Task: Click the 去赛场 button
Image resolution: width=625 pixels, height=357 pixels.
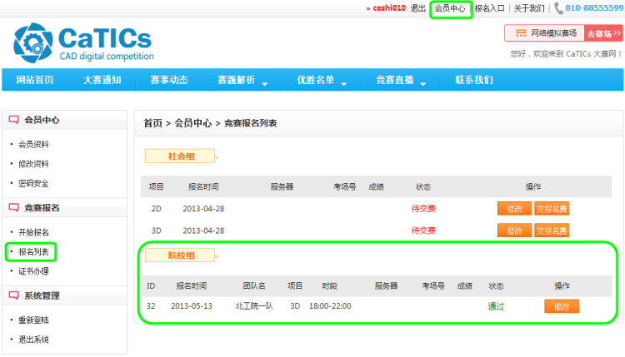Action: [604, 33]
